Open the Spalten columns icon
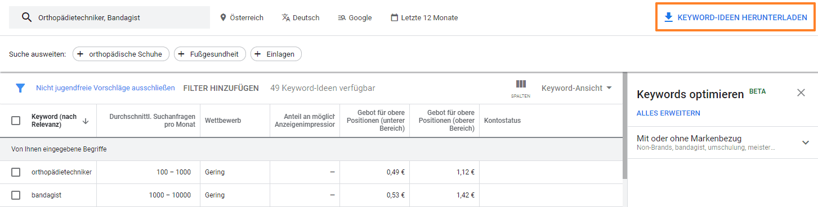The width and height of the screenshot is (818, 207). click(521, 88)
